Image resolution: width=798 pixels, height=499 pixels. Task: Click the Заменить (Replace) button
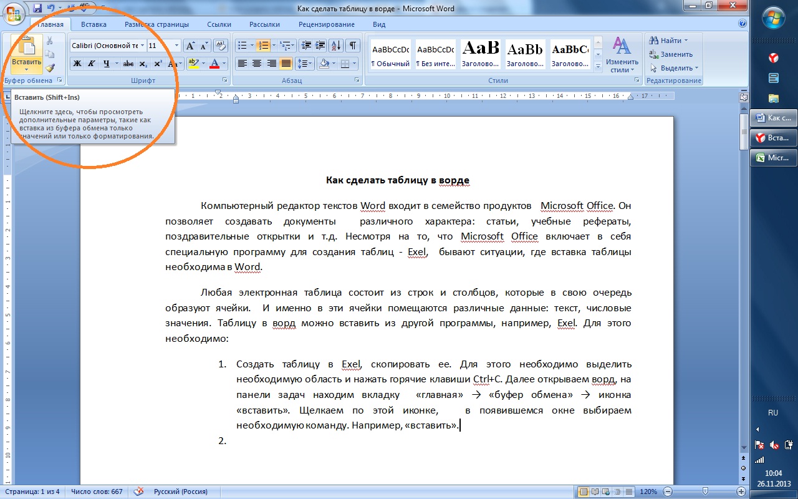(x=671, y=54)
